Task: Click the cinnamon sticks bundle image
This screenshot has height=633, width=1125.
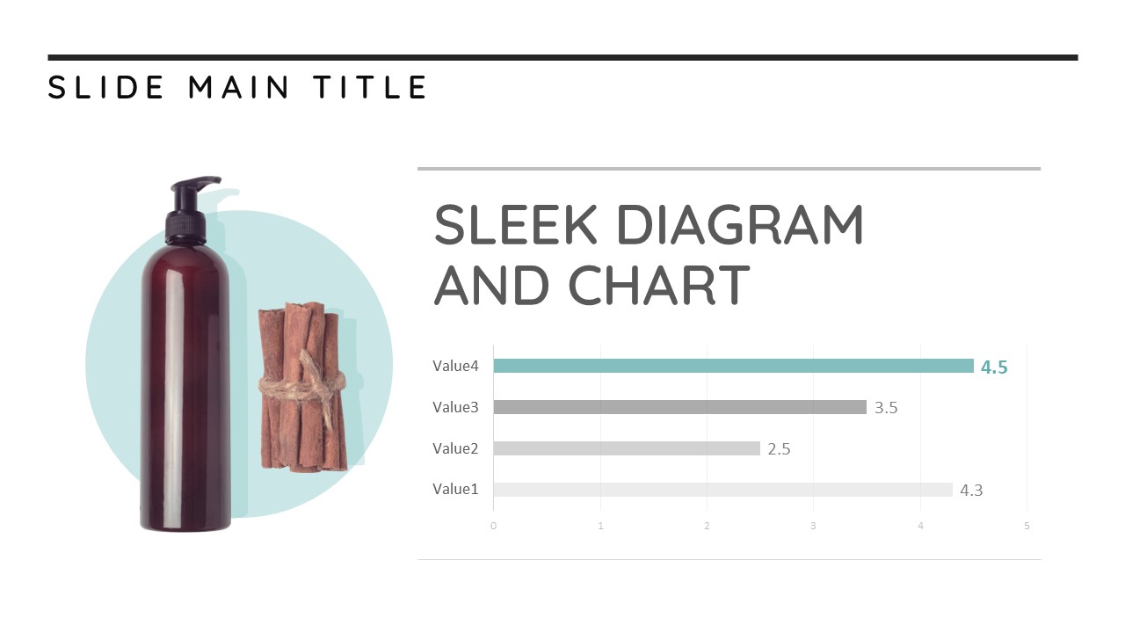Action: [303, 387]
